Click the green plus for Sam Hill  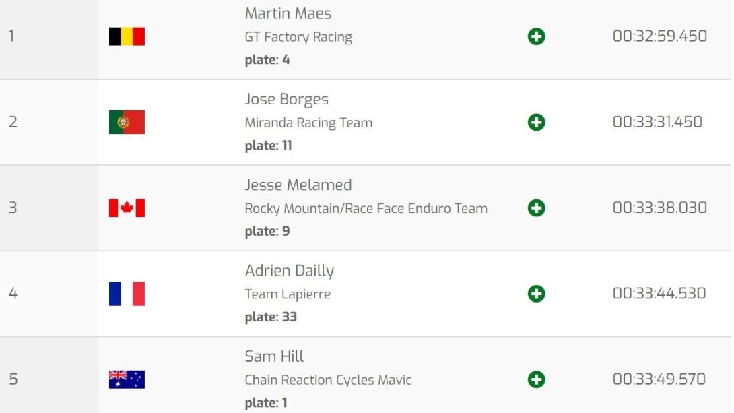tap(536, 379)
